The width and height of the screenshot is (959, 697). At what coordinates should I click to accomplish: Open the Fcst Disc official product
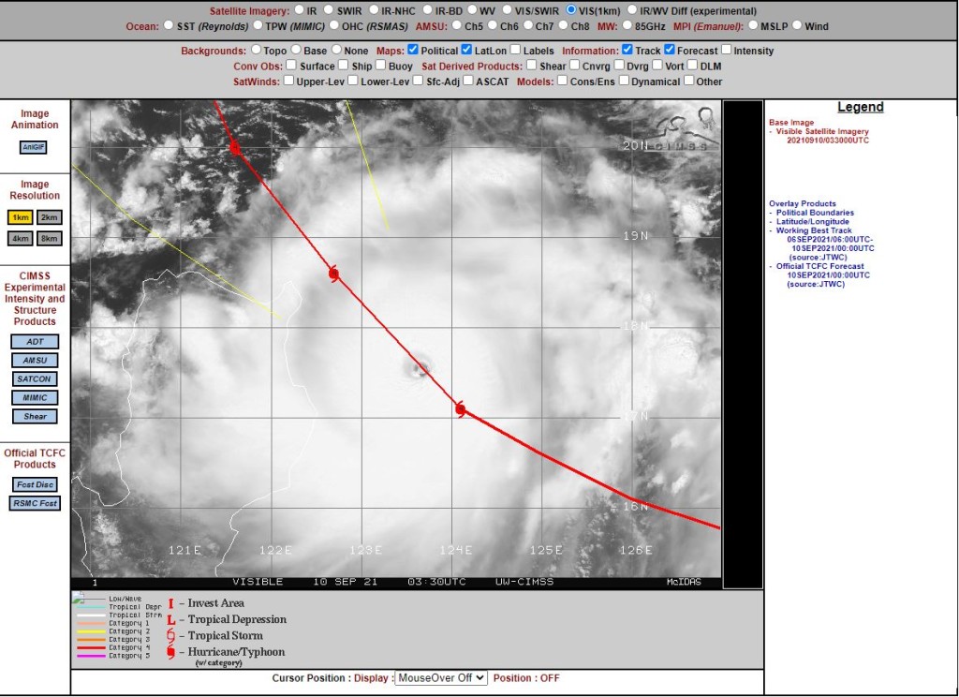click(x=35, y=484)
